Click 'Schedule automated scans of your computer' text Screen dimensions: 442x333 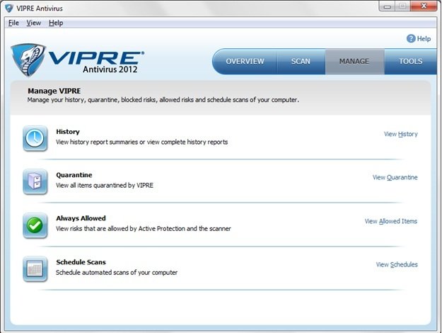(x=117, y=273)
